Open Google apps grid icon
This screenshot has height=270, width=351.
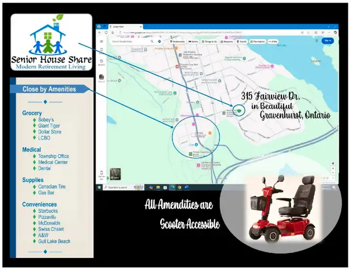point(316,40)
